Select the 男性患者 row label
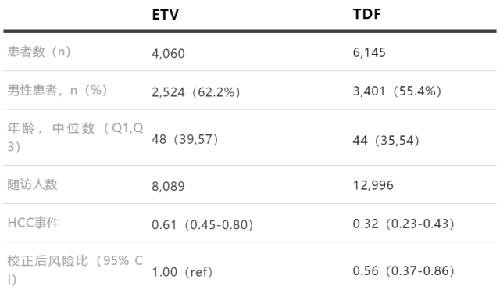Image resolution: width=500 pixels, height=297 pixels. tap(57, 91)
